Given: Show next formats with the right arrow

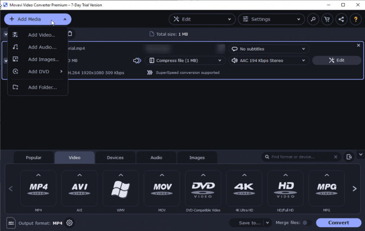Looking at the screenshot, I should 354,189.
